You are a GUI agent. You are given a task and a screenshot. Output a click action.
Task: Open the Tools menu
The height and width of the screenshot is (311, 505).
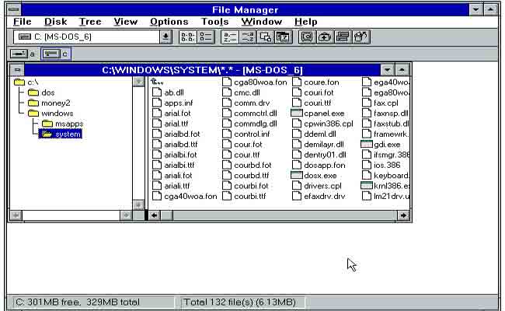coord(214,22)
